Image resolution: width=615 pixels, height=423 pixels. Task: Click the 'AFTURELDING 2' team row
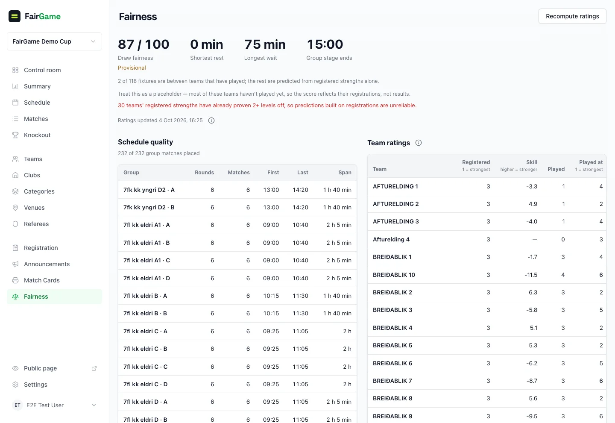click(487, 204)
